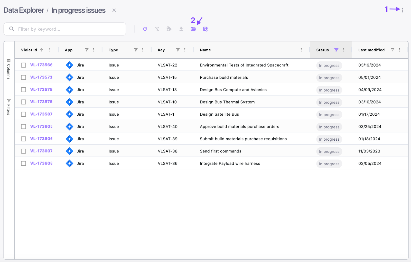Click the save view icon

[x=206, y=29]
